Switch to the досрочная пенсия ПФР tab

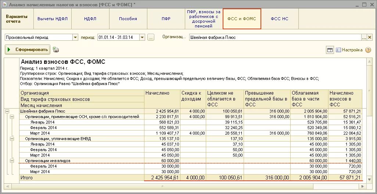pos(204,19)
